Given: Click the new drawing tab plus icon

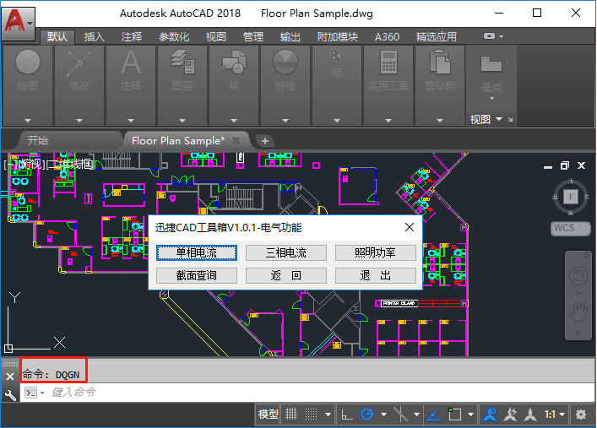Looking at the screenshot, I should pyautogui.click(x=265, y=141).
